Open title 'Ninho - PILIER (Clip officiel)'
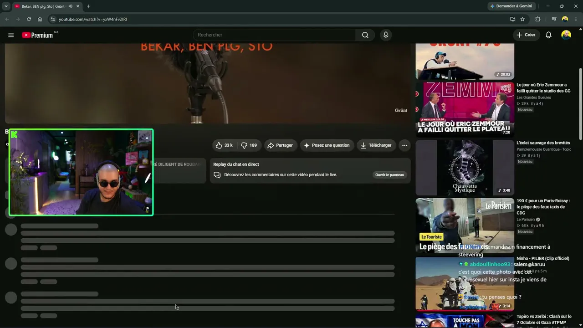Viewport: 583px width, 328px height. pos(543,259)
